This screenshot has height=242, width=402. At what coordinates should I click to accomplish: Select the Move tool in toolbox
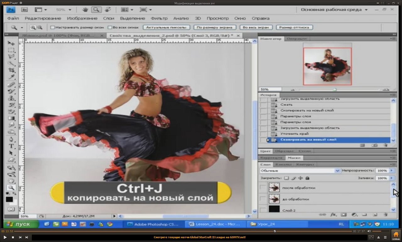click(x=11, y=43)
